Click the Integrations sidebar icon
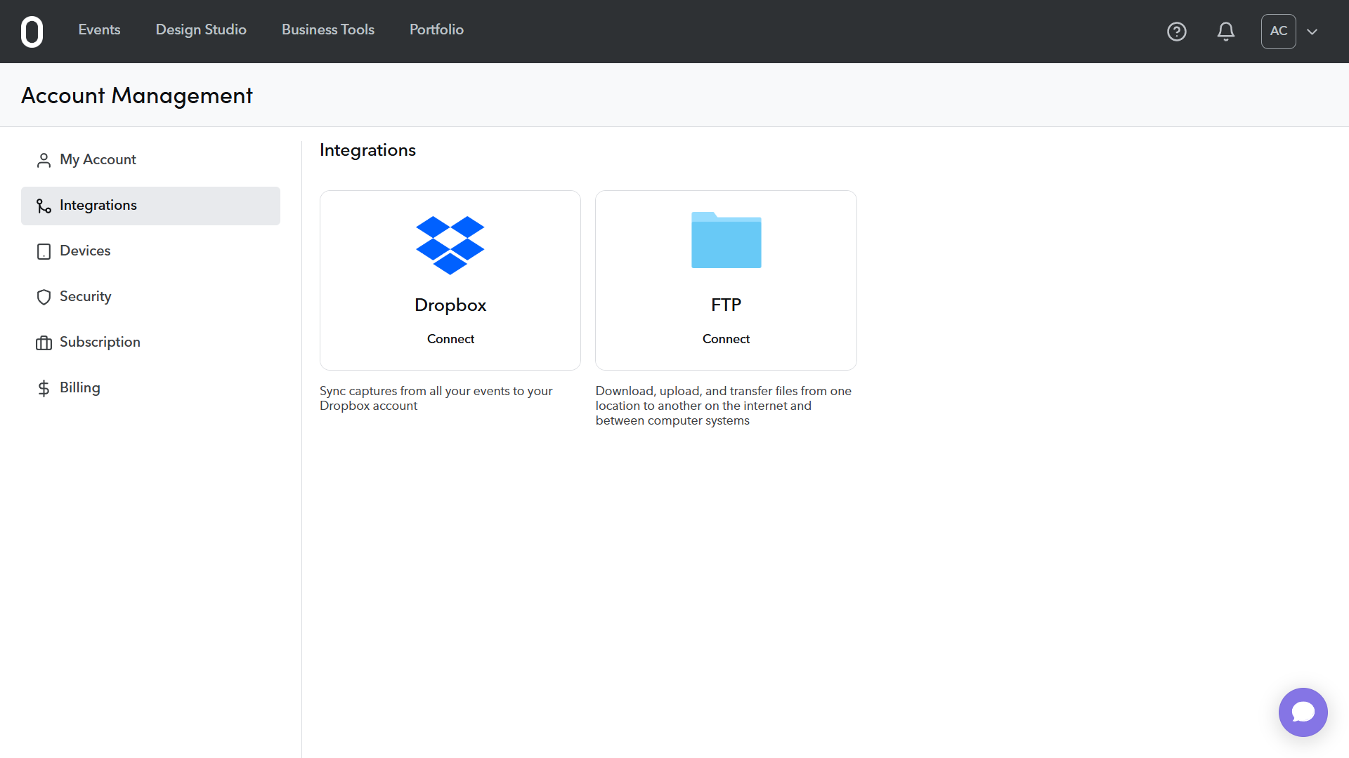This screenshot has width=1349, height=758. click(x=44, y=206)
